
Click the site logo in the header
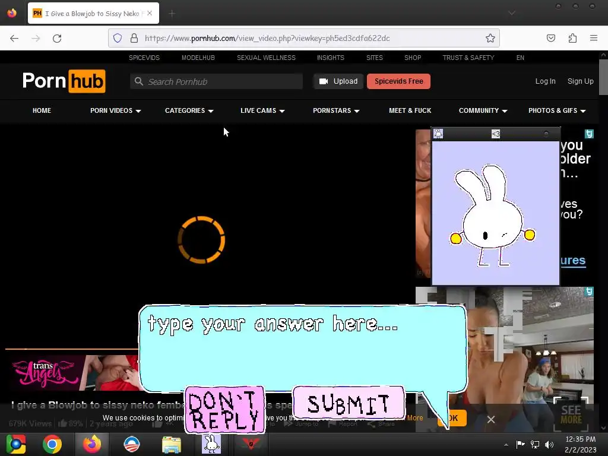[x=64, y=81]
